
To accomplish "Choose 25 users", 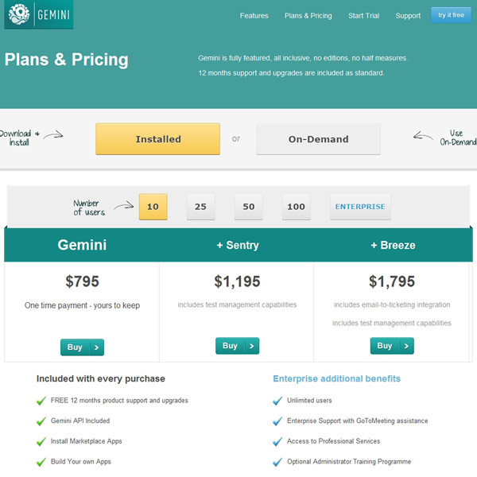I will pos(201,207).
